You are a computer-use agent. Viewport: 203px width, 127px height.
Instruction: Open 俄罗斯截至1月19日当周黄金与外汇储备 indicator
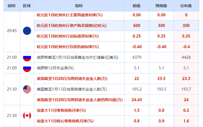tap(77, 57)
